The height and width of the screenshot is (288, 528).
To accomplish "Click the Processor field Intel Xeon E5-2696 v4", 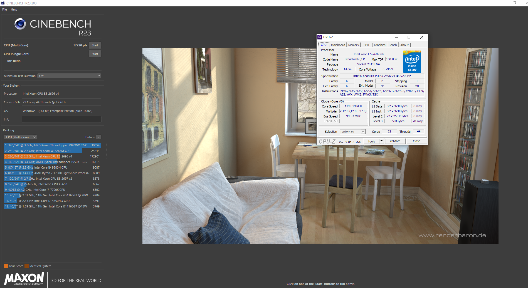I will click(x=61, y=94).
